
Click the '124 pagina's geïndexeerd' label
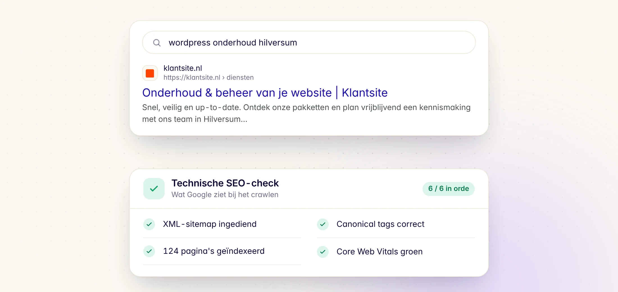(214, 251)
